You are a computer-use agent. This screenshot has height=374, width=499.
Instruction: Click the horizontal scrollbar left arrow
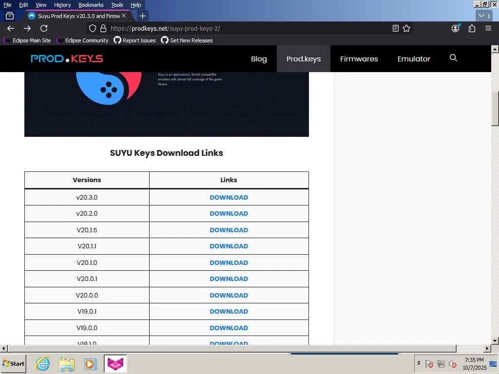3,348
